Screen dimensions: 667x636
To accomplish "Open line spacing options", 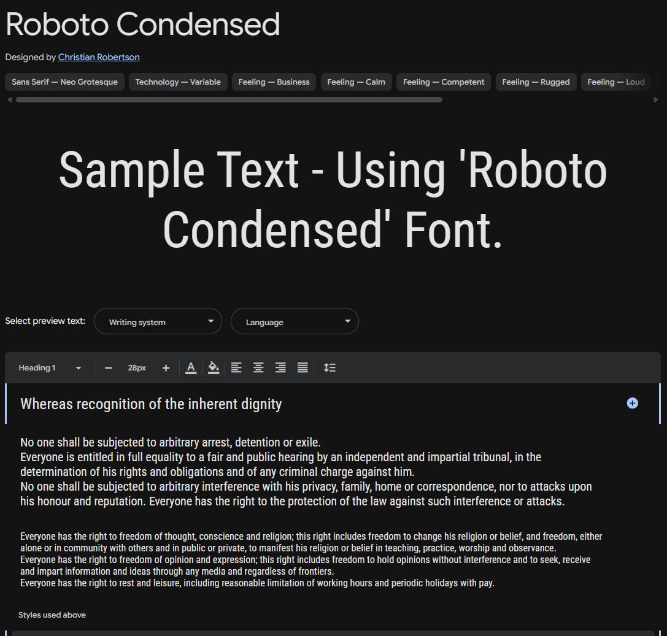I will tap(330, 368).
